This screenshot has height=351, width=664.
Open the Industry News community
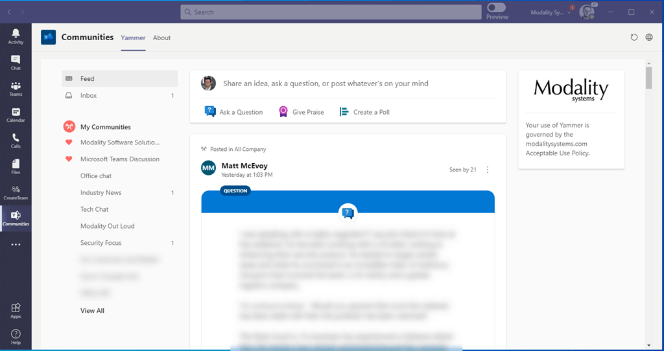point(101,193)
